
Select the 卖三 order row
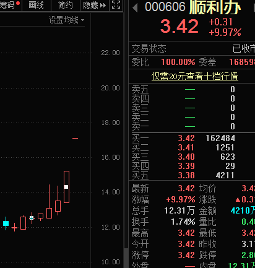192,108
